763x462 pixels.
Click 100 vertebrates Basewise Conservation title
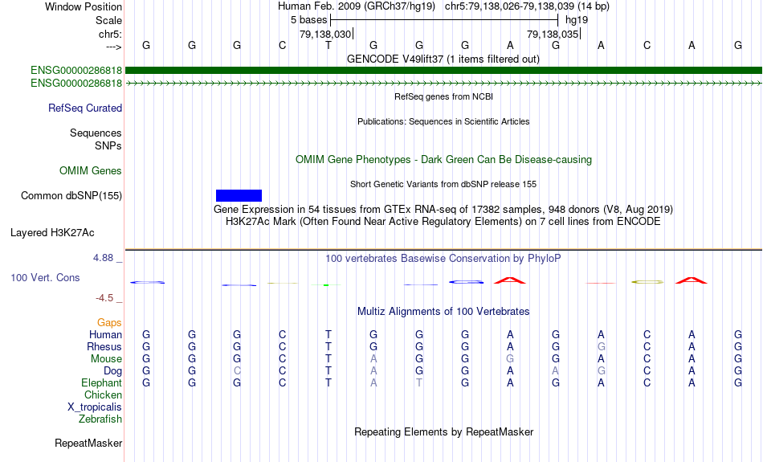click(443, 259)
